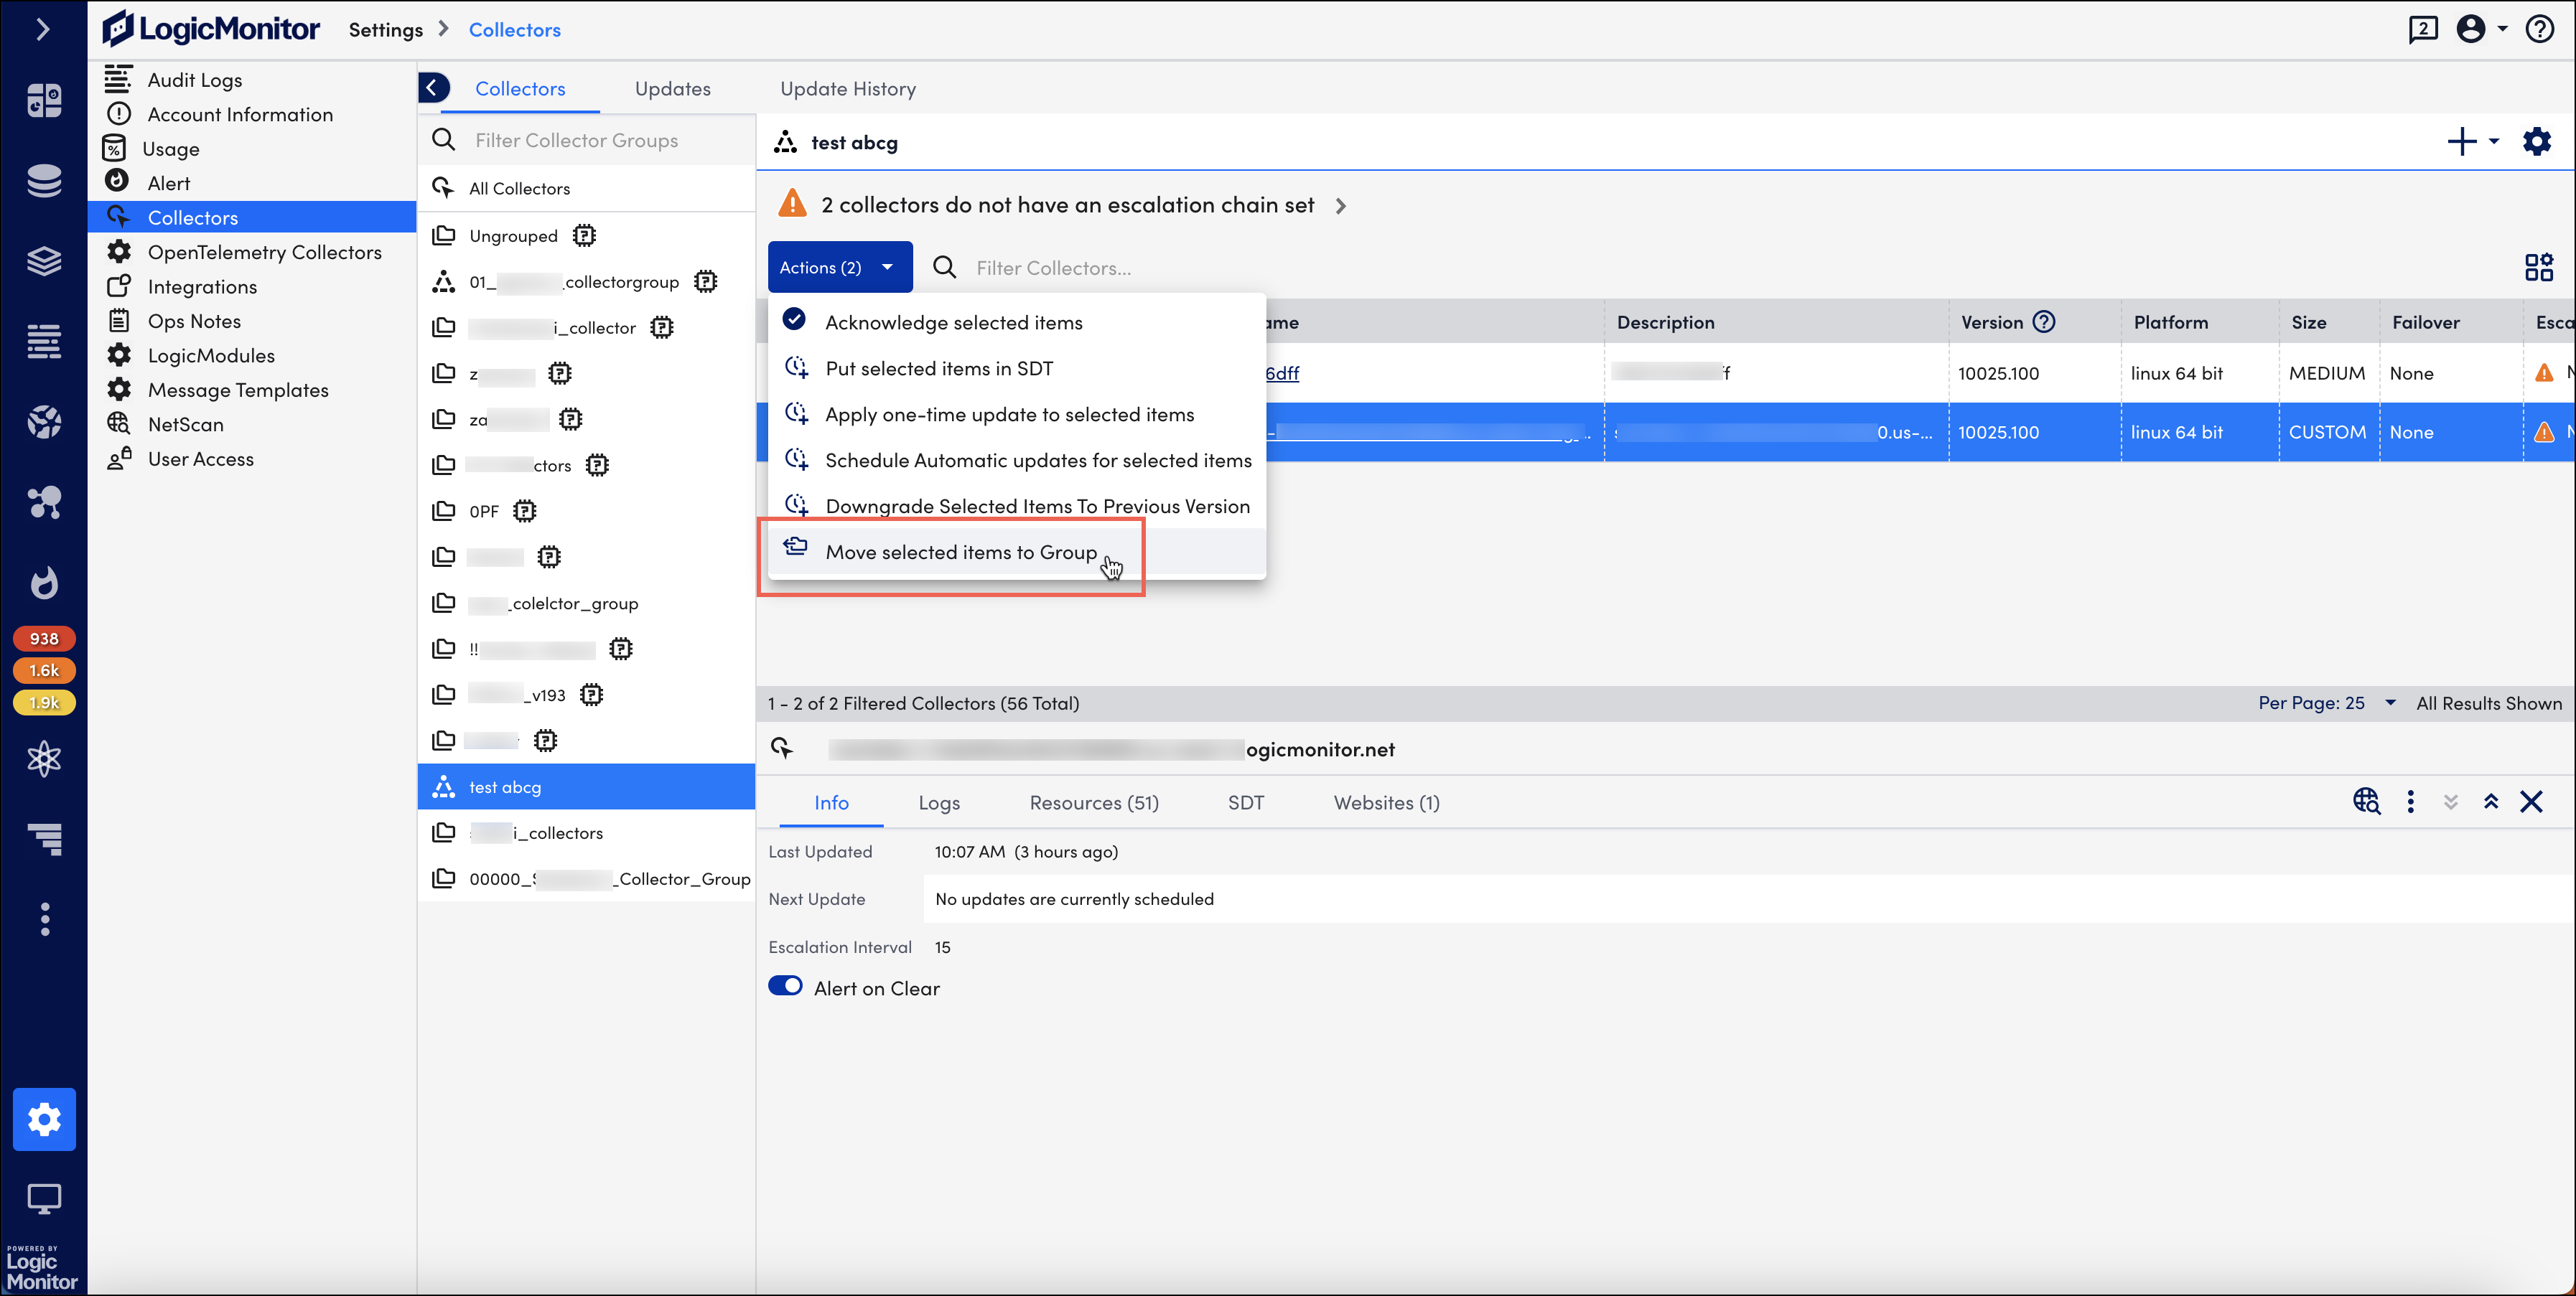Expand the Actions (2) dropdown
The image size is (2576, 1296).
coord(839,267)
